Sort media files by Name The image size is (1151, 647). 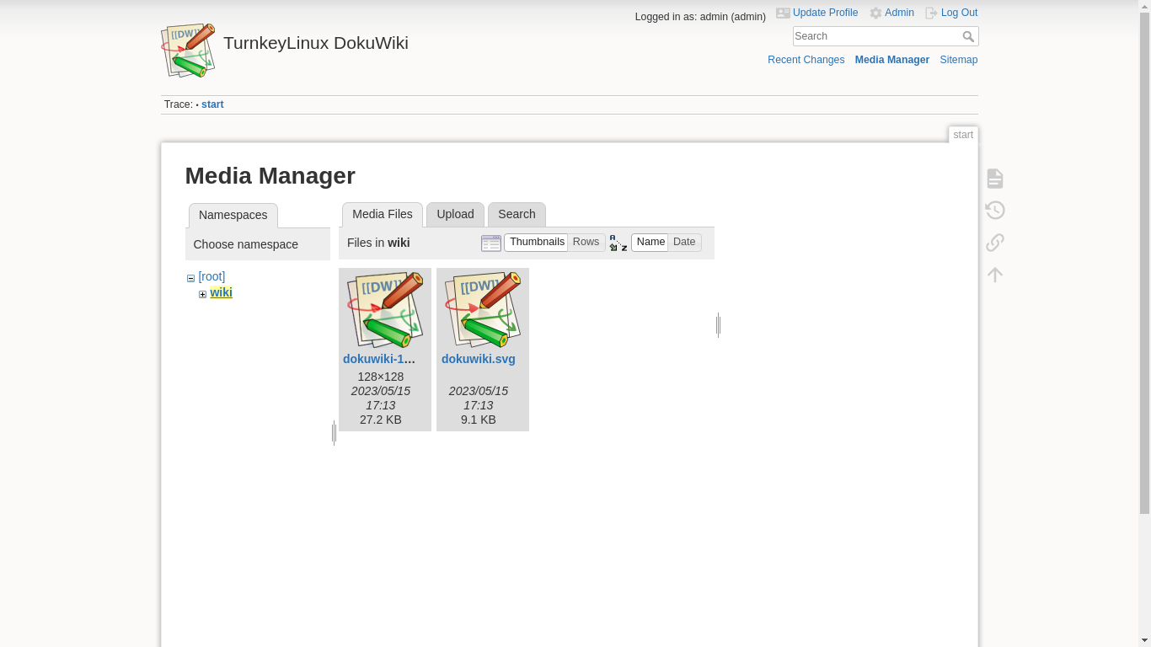(x=650, y=243)
